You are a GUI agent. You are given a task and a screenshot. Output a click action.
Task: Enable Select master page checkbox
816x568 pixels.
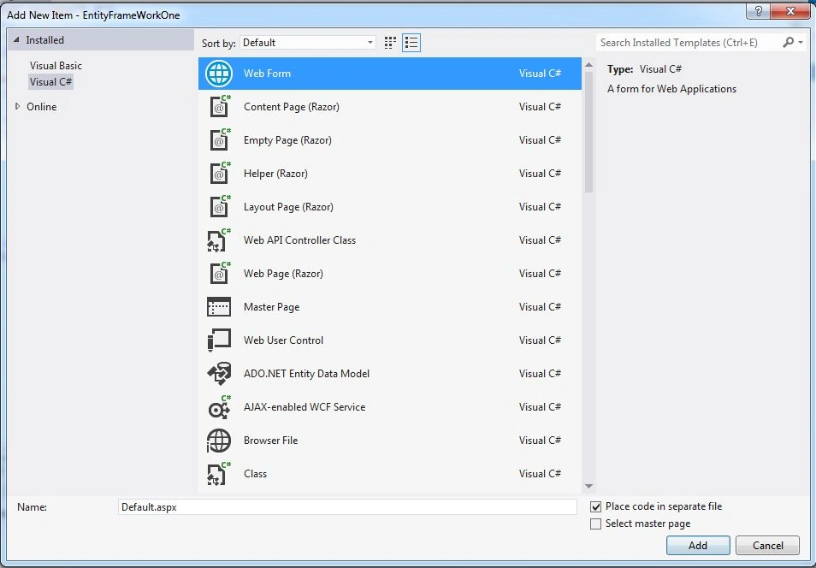click(x=596, y=524)
